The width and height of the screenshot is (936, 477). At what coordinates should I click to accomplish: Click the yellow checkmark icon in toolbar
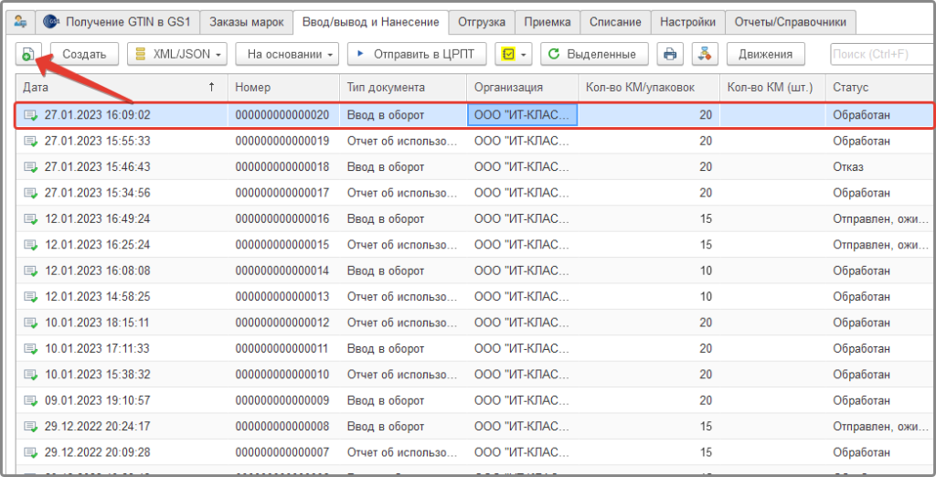[508, 54]
